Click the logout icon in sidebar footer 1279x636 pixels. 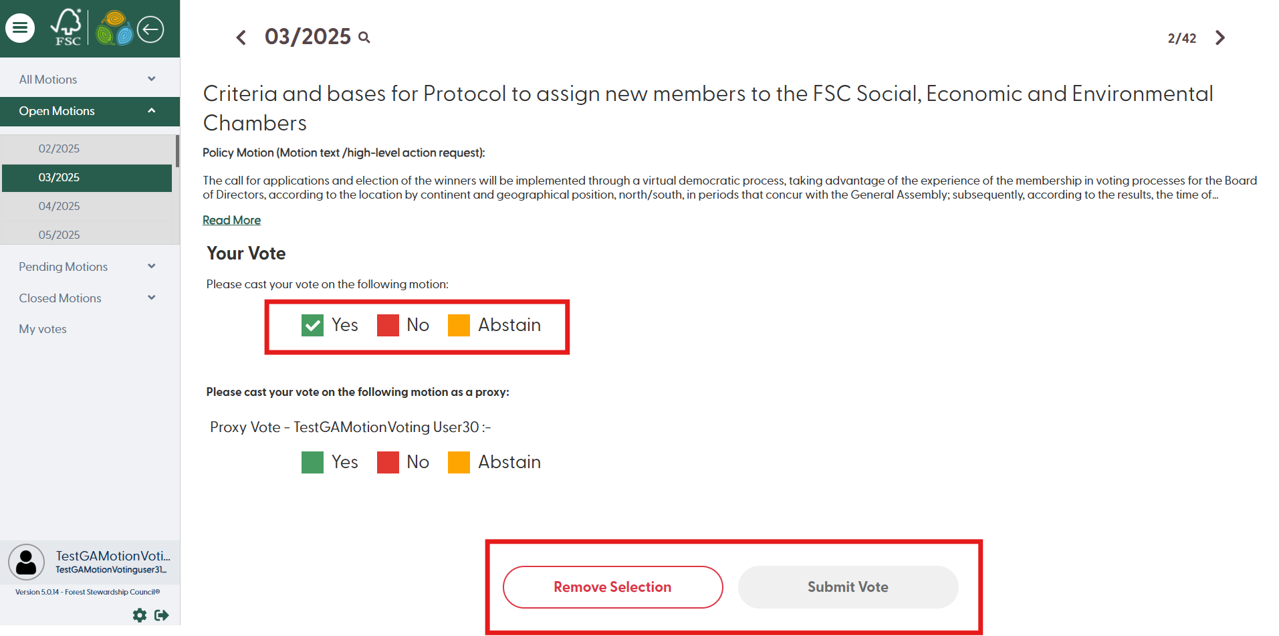(162, 615)
